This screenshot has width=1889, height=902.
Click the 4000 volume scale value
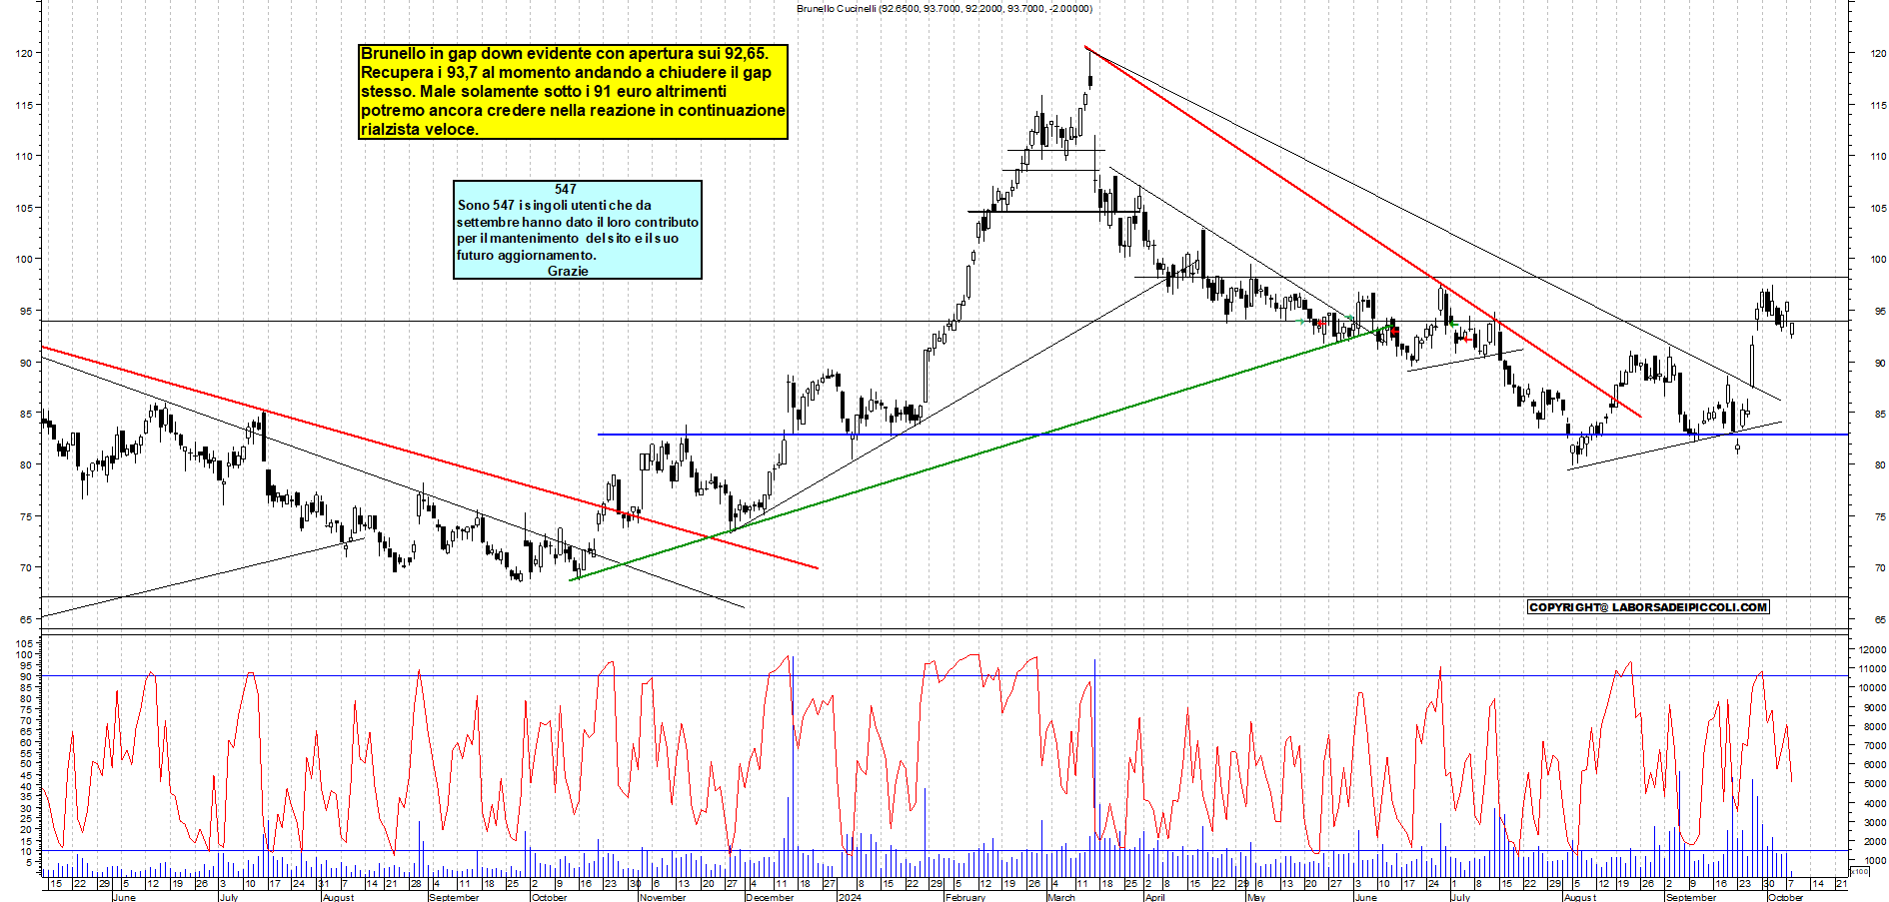[x=1874, y=803]
